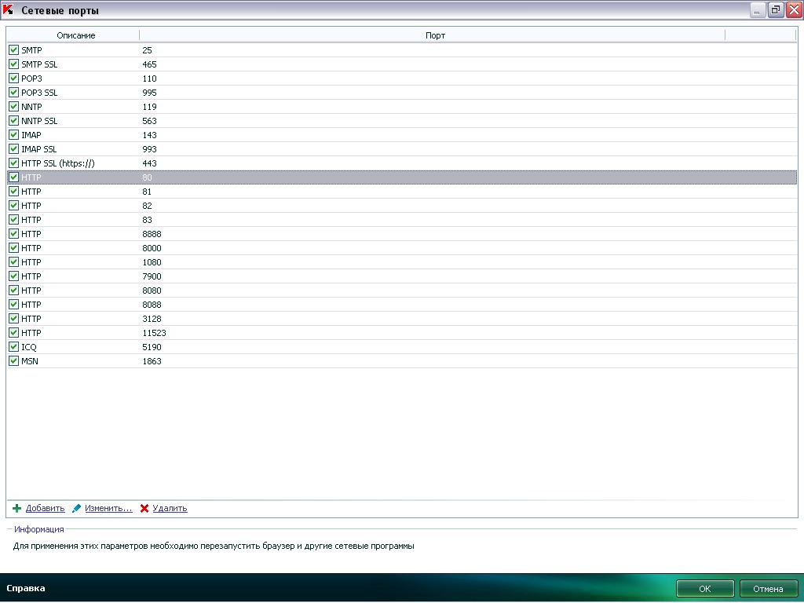Click the red X Delete icon
804x603 pixels.
(x=144, y=509)
